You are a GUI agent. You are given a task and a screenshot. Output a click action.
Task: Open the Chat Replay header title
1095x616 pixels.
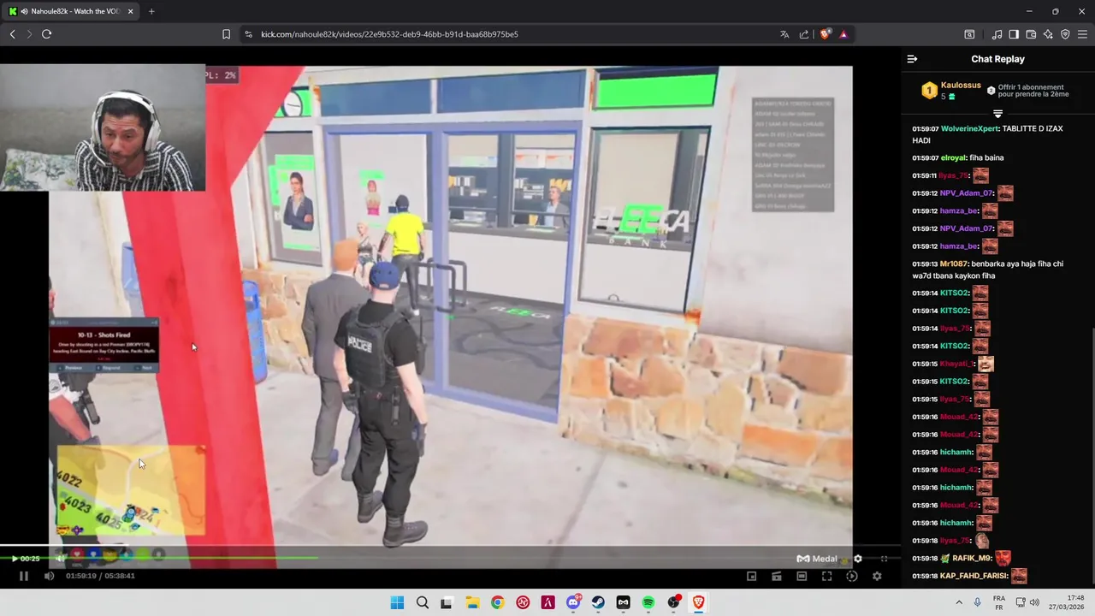(x=997, y=59)
